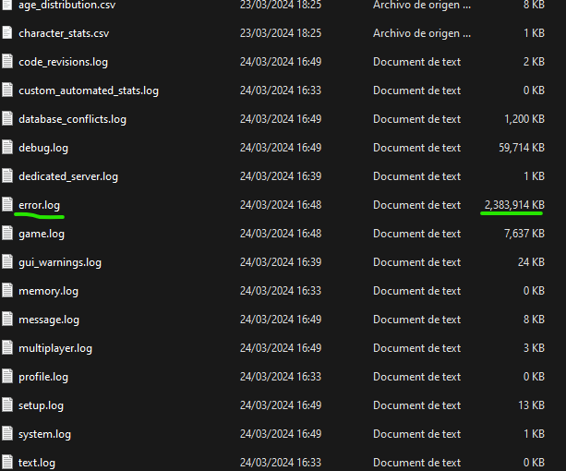Click the code_revisions.log file name
This screenshot has height=471, width=566.
(x=63, y=62)
